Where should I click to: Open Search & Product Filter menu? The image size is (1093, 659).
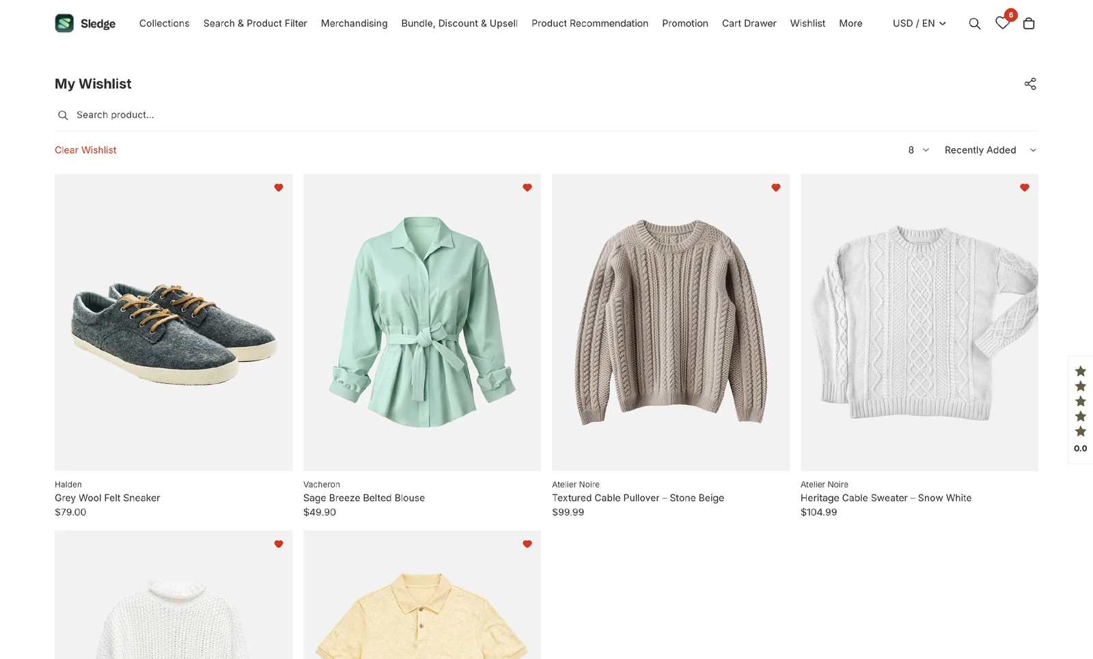255,23
